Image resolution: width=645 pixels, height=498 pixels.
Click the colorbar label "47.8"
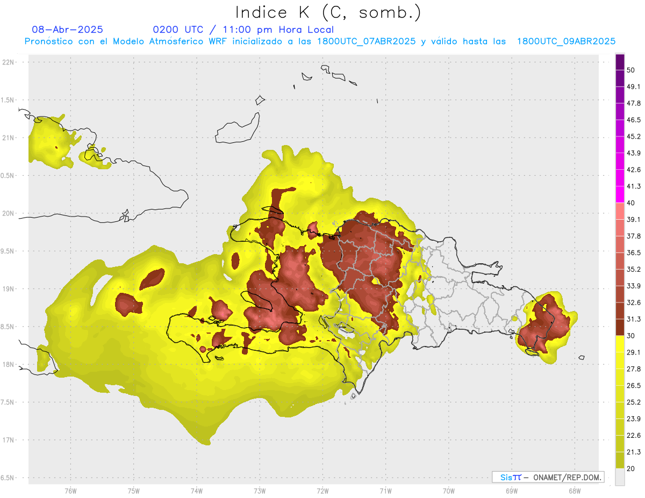[x=634, y=103]
